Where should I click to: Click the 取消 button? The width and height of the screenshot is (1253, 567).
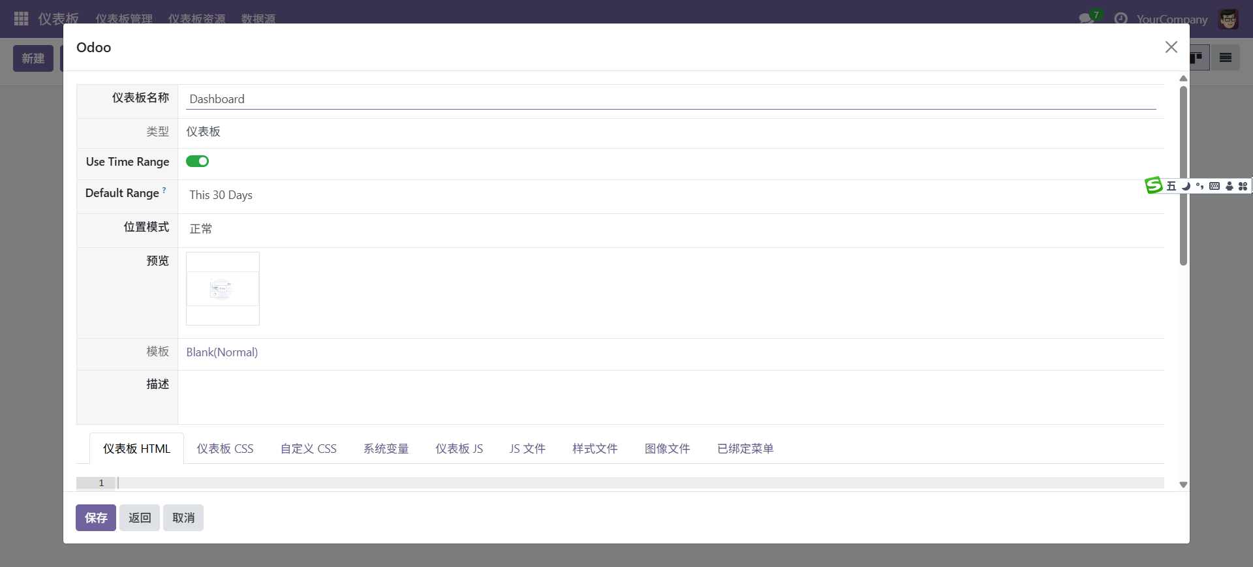[x=183, y=518]
